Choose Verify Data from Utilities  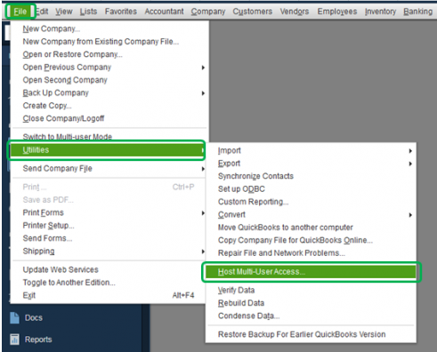236,290
